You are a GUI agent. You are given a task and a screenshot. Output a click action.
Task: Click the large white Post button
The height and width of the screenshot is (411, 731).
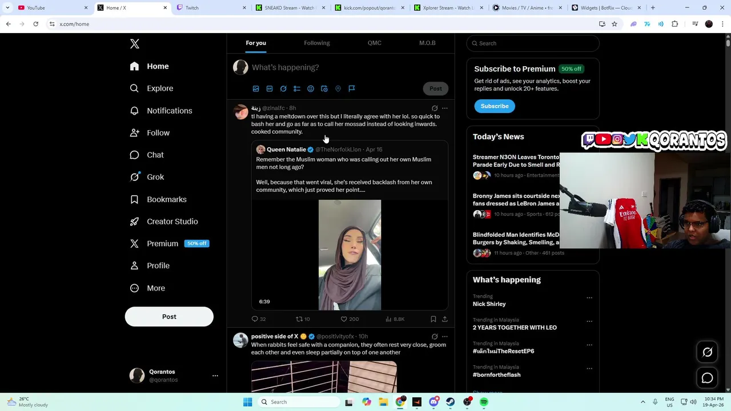169,317
